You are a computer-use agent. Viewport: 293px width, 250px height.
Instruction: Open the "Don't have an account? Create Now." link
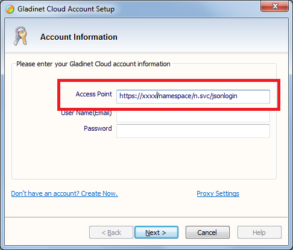point(65,193)
